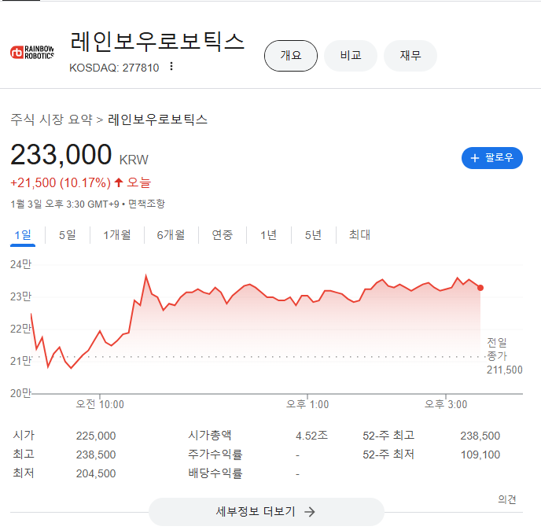Click the 레인보우로보틱스 title heading
The image size is (541, 530).
157,42
